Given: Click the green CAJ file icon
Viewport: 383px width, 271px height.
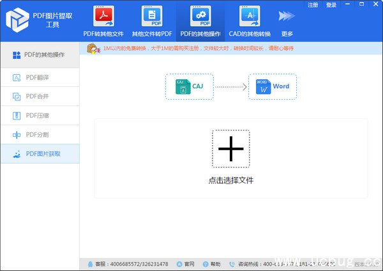Looking at the screenshot, I should pyautogui.click(x=183, y=86).
